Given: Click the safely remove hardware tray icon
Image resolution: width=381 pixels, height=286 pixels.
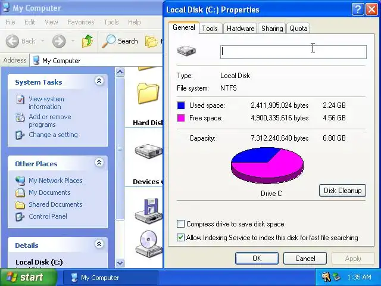Looking at the screenshot, I should tap(336, 277).
